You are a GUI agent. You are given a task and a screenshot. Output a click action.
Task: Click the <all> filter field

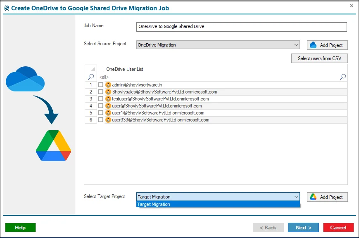(219, 77)
